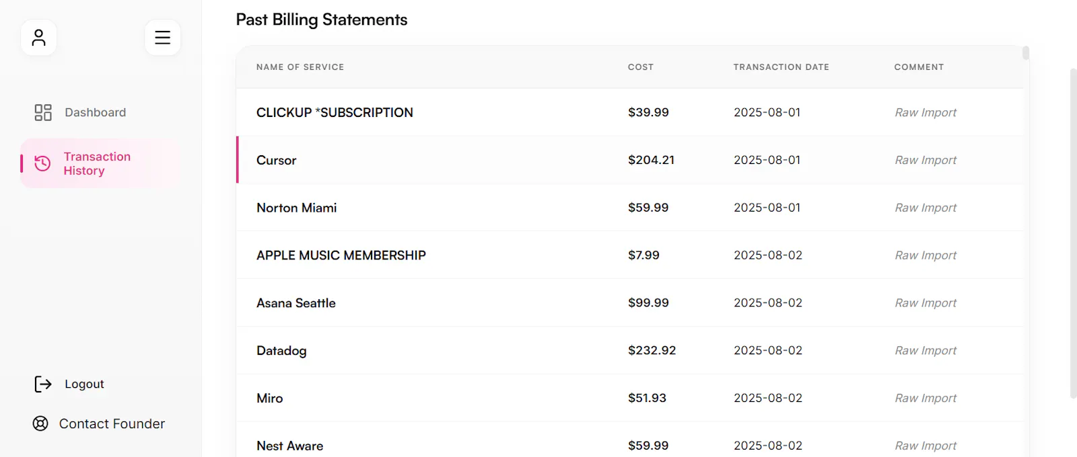Select APPLE MUSIC MEMBERSHIP row name
Screen dimensions: 1077x457
(x=341, y=255)
